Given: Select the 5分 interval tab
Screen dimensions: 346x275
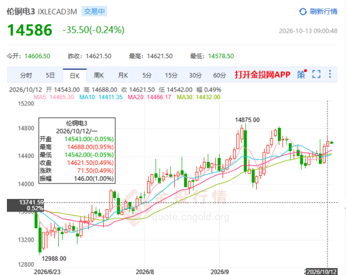Looking at the screenshot, I should click(146, 76).
